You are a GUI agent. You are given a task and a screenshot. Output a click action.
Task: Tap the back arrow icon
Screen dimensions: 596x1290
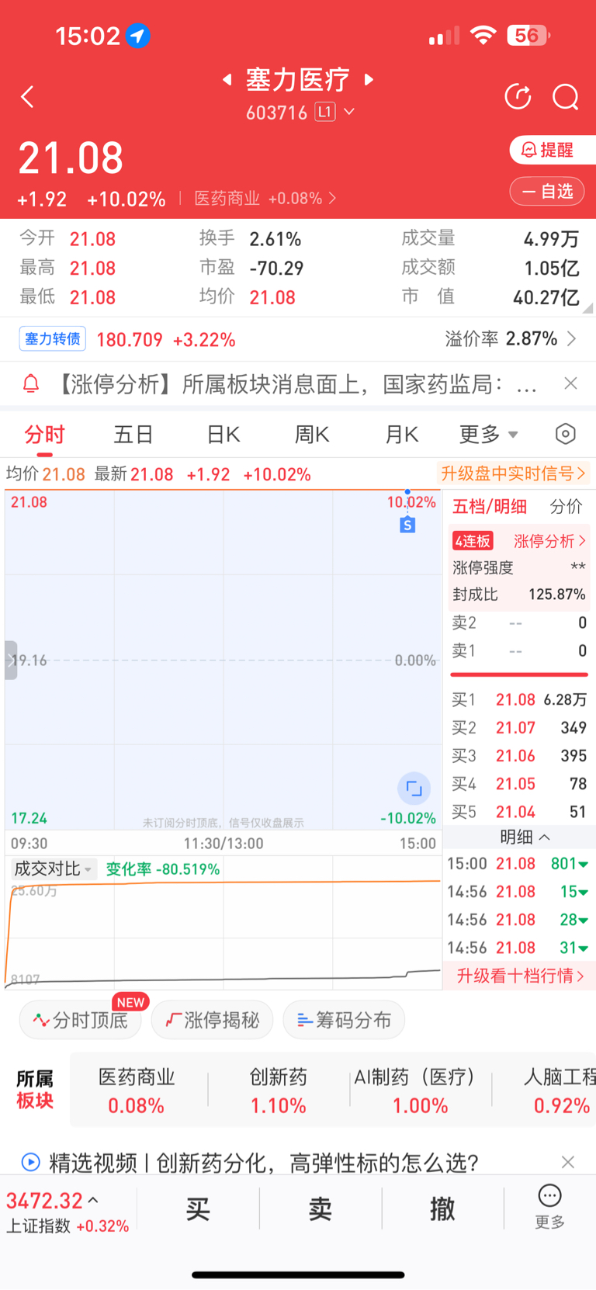(27, 97)
